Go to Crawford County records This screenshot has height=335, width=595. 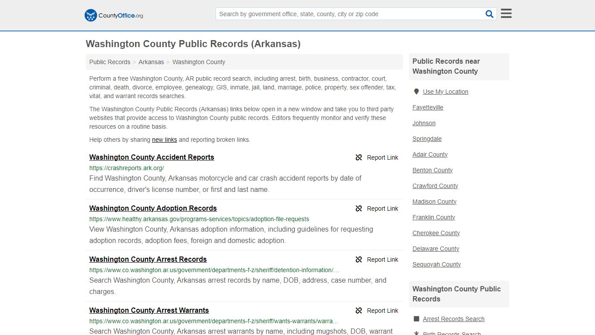tap(435, 186)
